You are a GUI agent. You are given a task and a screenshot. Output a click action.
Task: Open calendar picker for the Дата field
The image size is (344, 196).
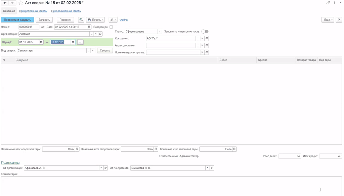89,27
